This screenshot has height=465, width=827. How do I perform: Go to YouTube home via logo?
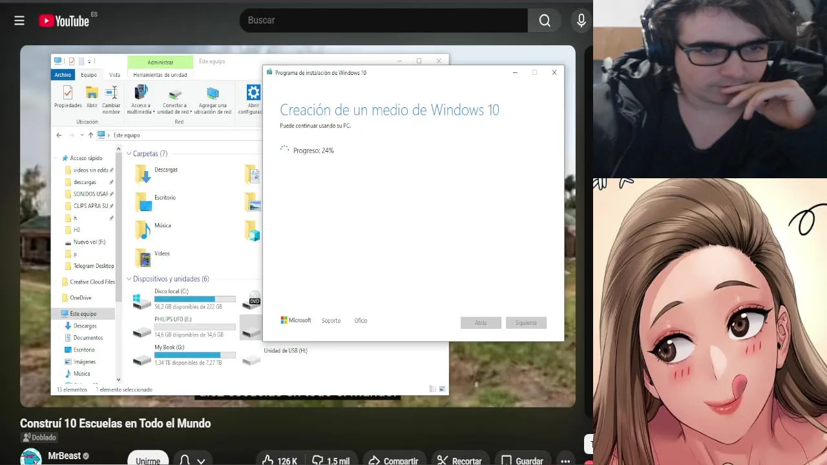pos(64,21)
